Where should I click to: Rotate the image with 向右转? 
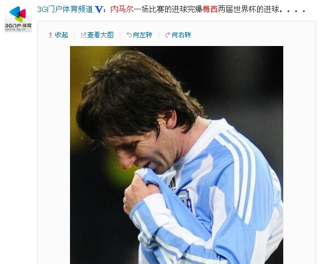(181, 35)
